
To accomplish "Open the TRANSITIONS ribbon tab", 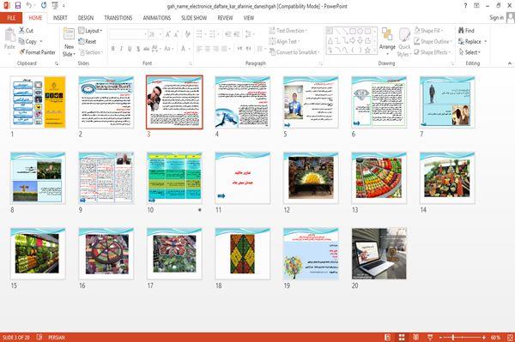I will pyautogui.click(x=118, y=18).
